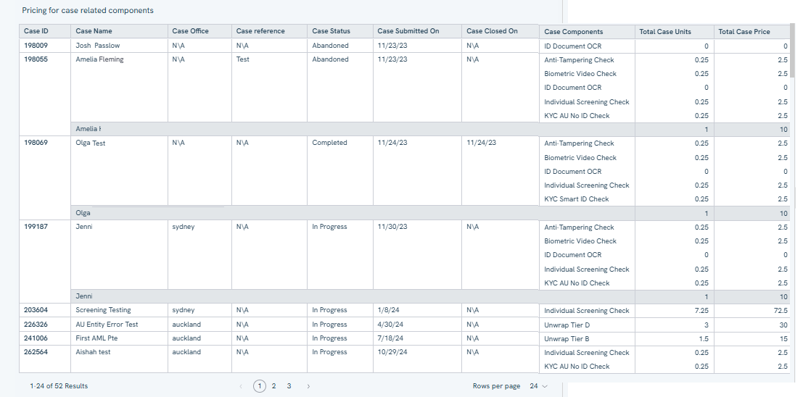This screenshot has height=397, width=803.
Task: Select case ID 199187
Action: tap(36, 227)
